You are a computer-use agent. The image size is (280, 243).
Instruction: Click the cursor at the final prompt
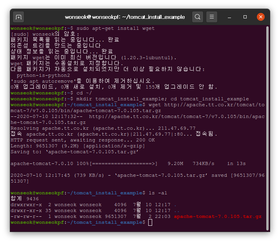click(x=150, y=223)
